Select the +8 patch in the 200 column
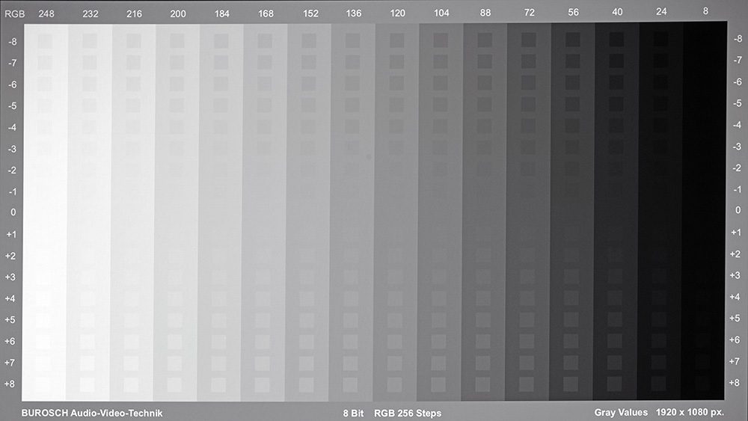This screenshot has width=748, height=421. 174,385
